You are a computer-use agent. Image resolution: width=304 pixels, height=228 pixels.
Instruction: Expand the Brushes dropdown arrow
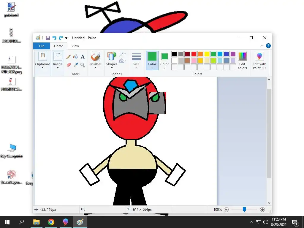pos(95,68)
